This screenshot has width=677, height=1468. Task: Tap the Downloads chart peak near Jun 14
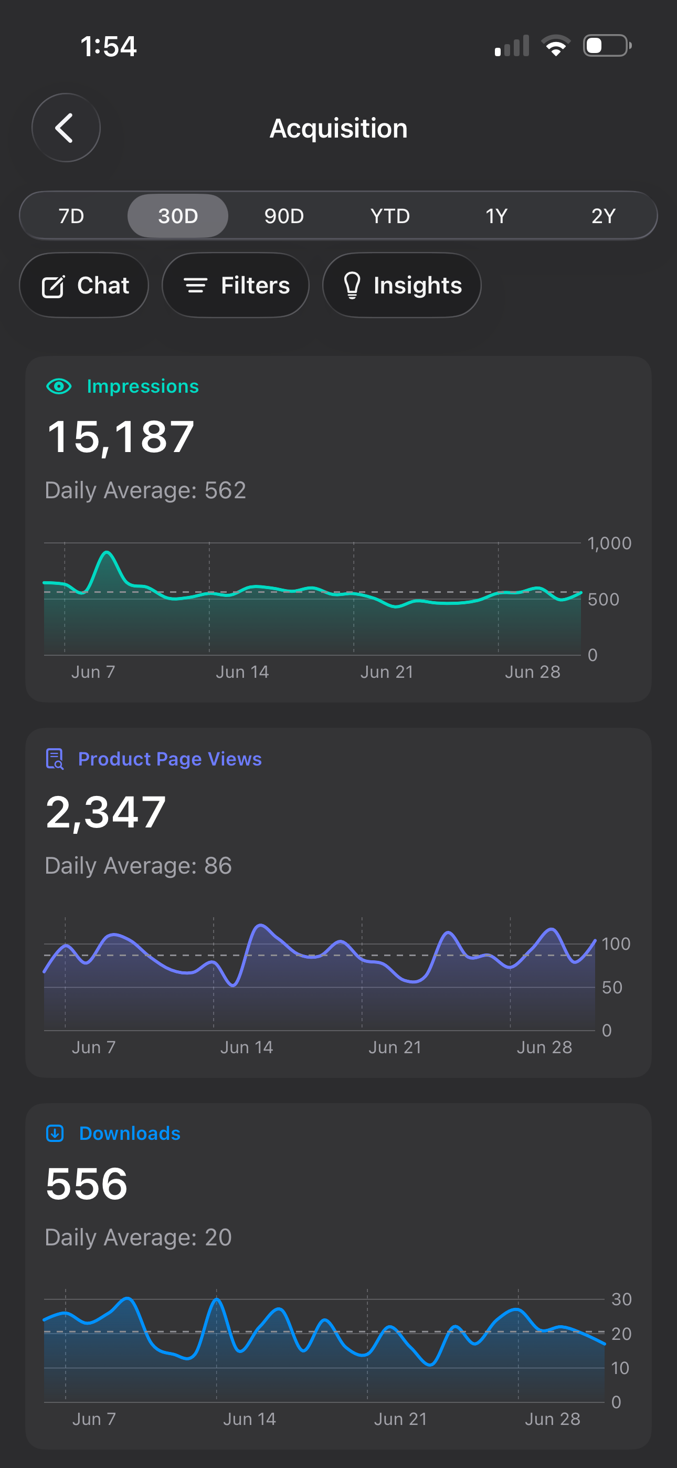click(217, 1299)
